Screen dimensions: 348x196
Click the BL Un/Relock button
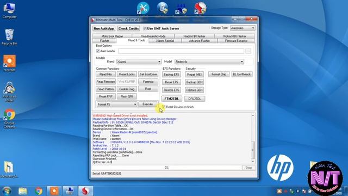pyautogui.click(x=242, y=74)
